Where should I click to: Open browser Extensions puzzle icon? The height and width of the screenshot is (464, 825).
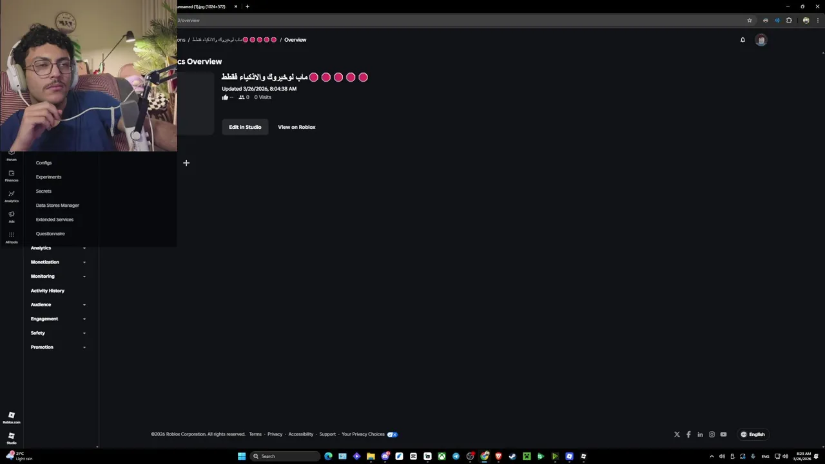789,21
